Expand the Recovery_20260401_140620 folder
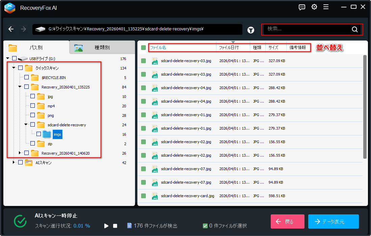Viewport: 371px width, 236px height. (20, 153)
